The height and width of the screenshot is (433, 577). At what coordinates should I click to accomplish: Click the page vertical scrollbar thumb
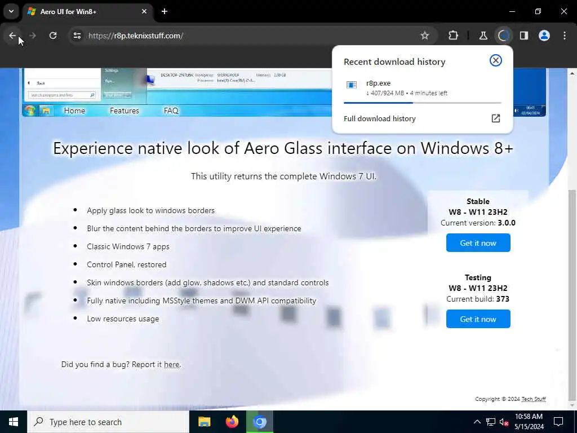pos(572,294)
